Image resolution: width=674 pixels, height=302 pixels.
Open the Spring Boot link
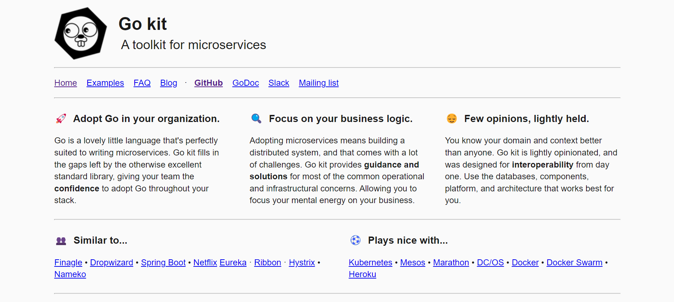click(163, 263)
